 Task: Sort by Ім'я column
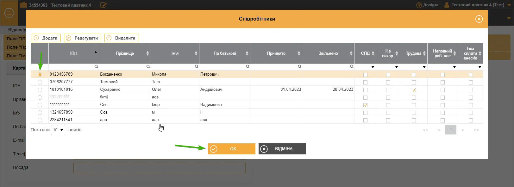[x=196, y=53]
